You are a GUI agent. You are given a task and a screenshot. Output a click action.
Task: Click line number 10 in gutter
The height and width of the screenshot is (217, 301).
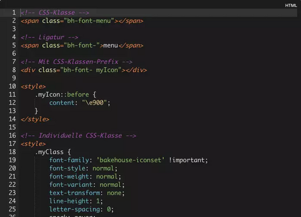pos(12,86)
